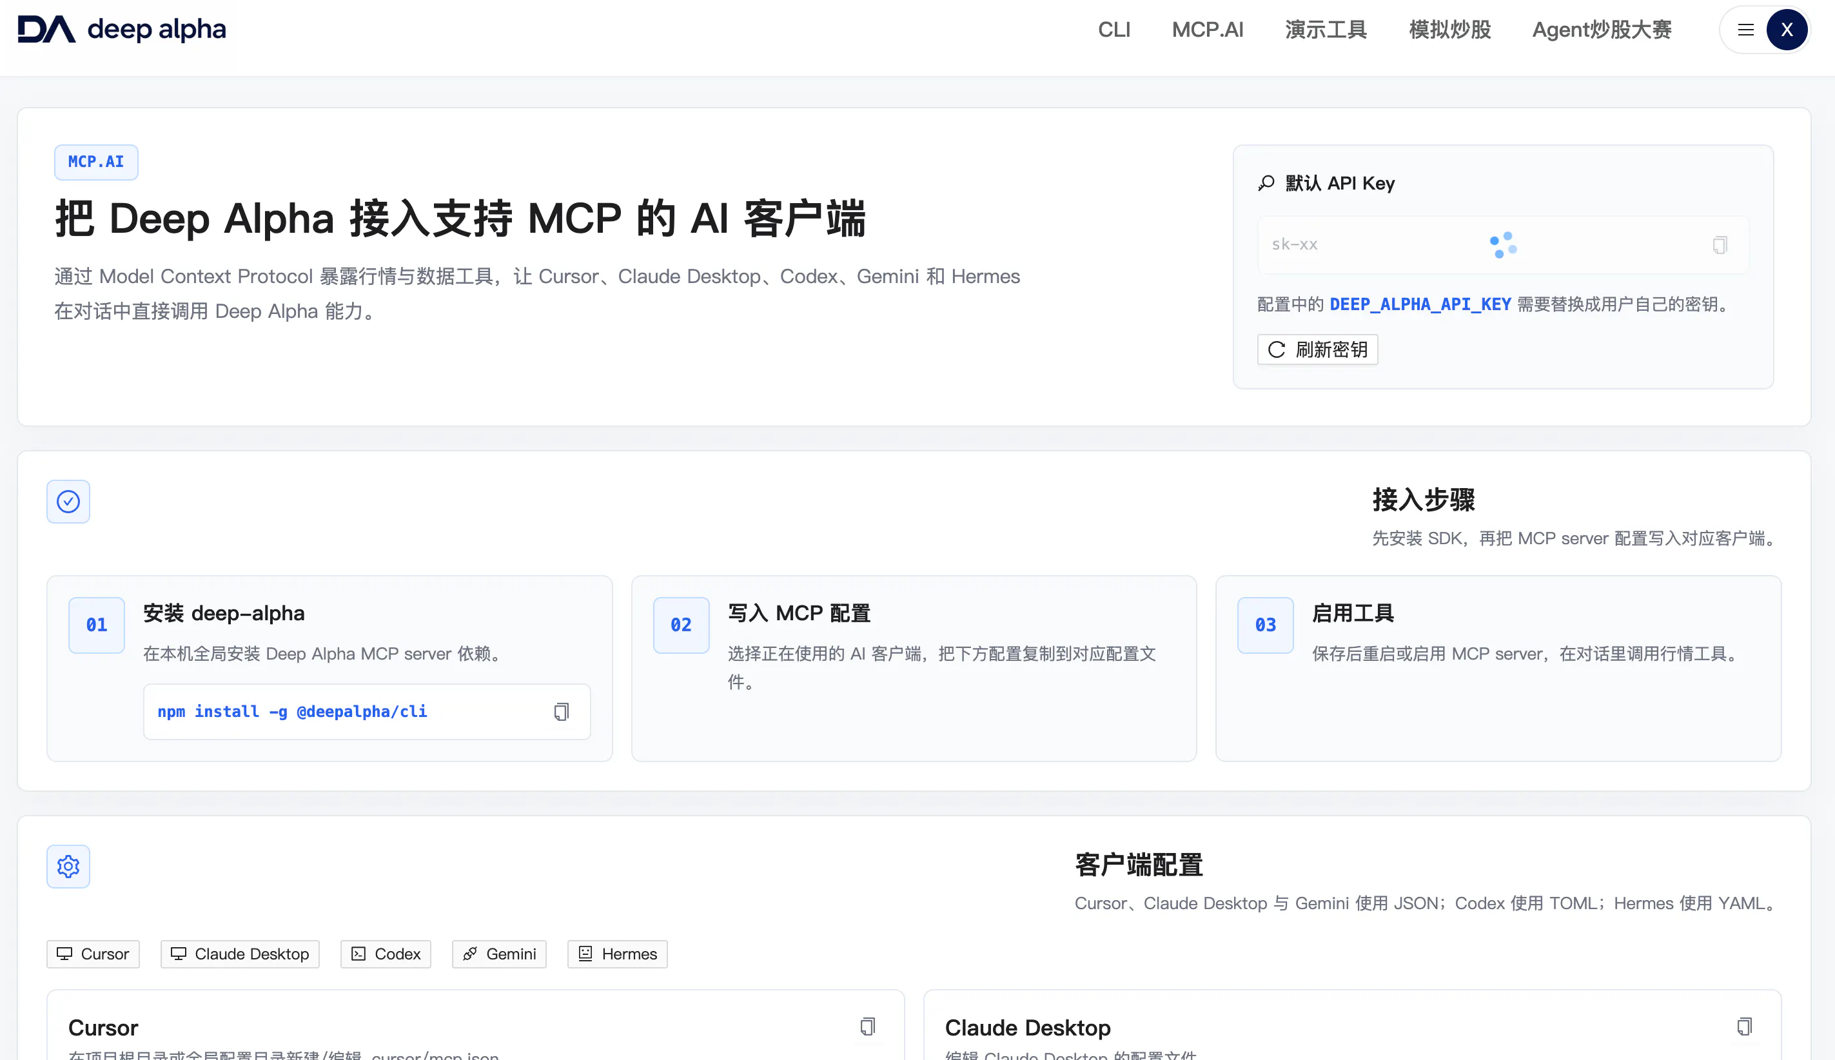
Task: Click the checkmark icon beside 接入步骤
Action: 68,502
